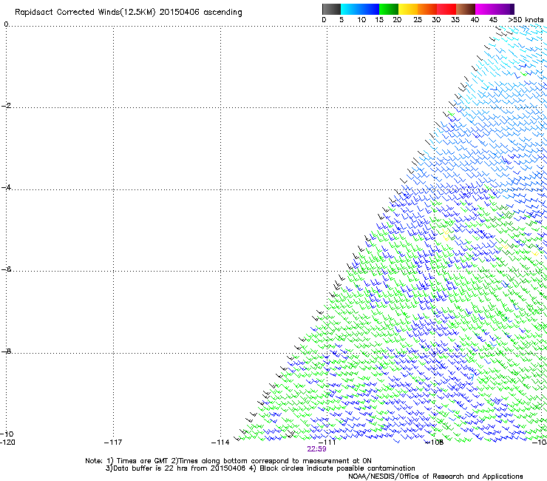Click the blue 10-15 knots legend segment
This screenshot has width=547, height=481.
(x=370, y=9)
